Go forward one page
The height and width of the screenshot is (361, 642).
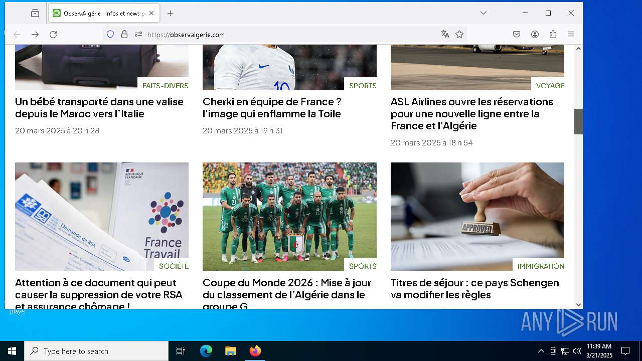35,35
